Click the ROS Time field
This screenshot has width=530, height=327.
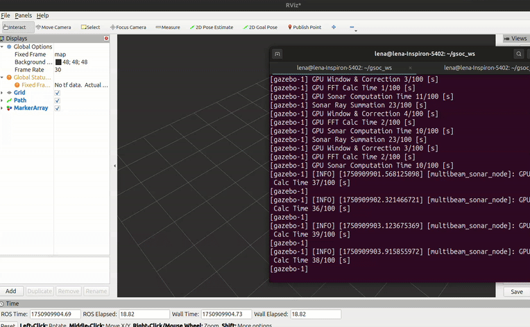(55, 314)
